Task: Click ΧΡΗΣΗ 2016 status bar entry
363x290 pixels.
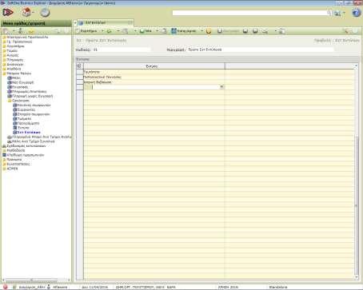Action: click(228, 288)
